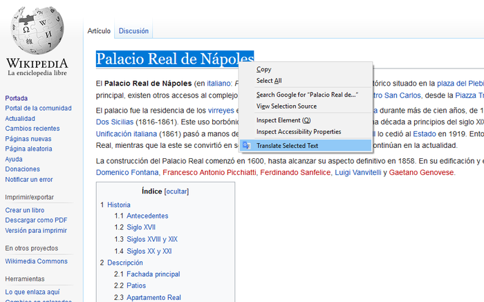This screenshot has height=302, width=484.
Task: Go to Portada in the sidebar
Action: [17, 98]
